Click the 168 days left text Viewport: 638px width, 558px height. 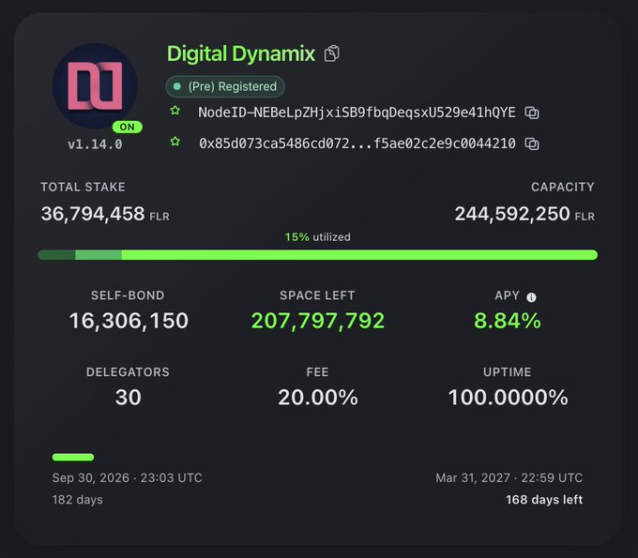tap(544, 500)
